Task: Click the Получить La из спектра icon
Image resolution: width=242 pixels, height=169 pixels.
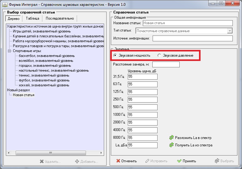Action: 171,145
